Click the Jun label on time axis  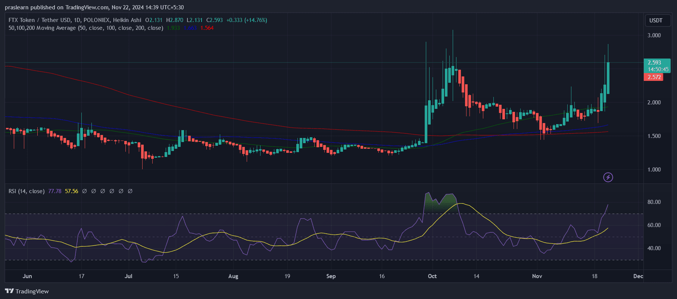[27, 276]
